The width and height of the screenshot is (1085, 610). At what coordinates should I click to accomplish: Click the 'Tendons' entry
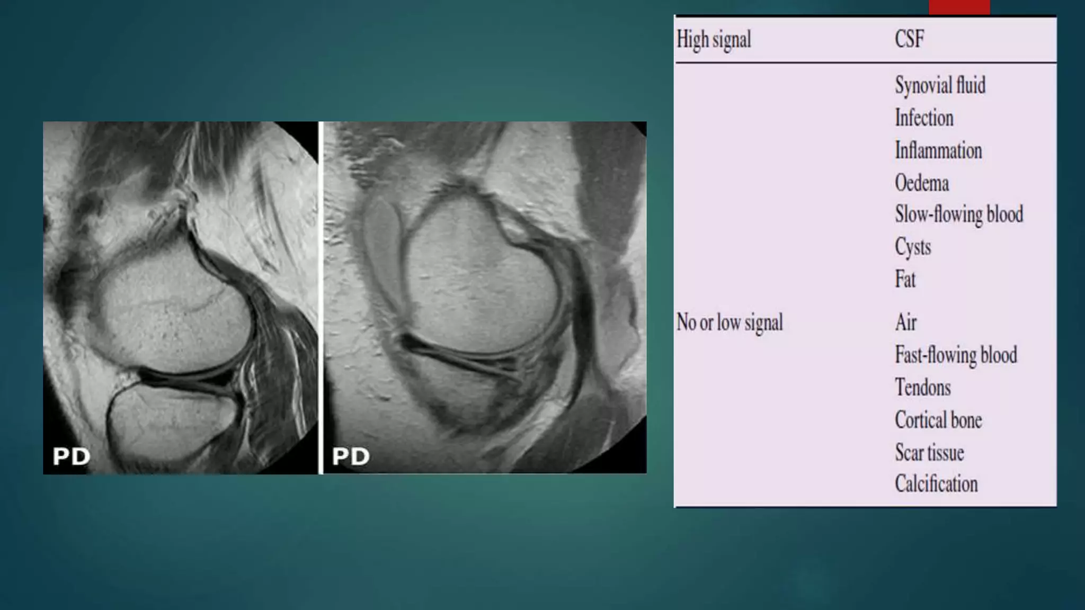pos(923,388)
